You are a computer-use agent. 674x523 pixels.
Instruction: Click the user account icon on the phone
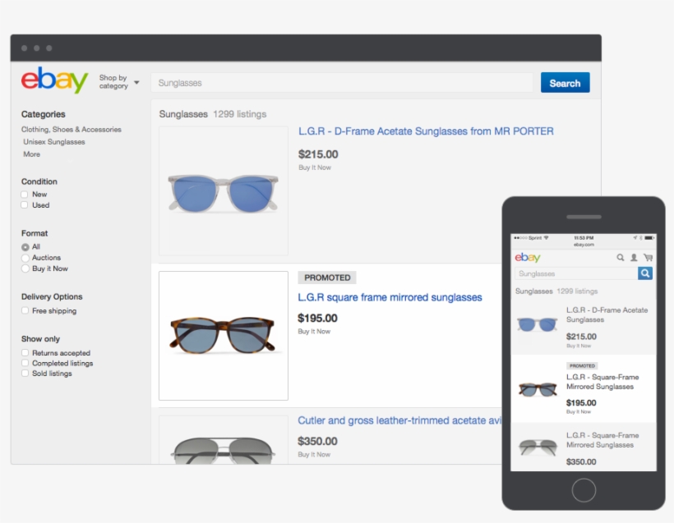(x=634, y=257)
